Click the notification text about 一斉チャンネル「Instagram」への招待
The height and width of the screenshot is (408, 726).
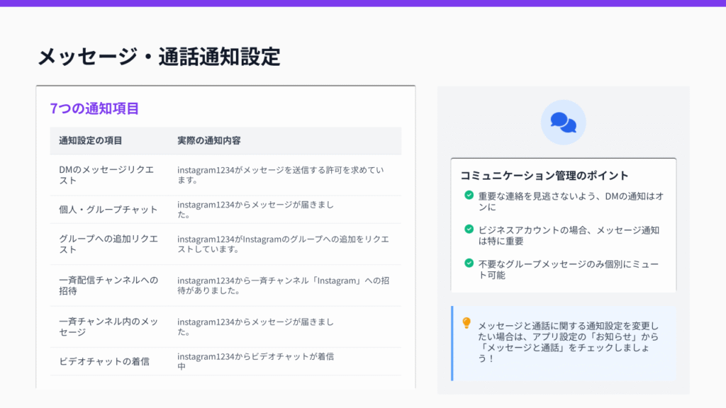coord(283,285)
